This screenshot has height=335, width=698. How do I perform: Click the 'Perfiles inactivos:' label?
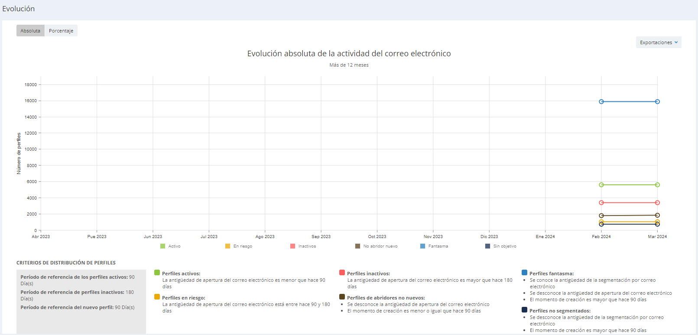pos(368,274)
